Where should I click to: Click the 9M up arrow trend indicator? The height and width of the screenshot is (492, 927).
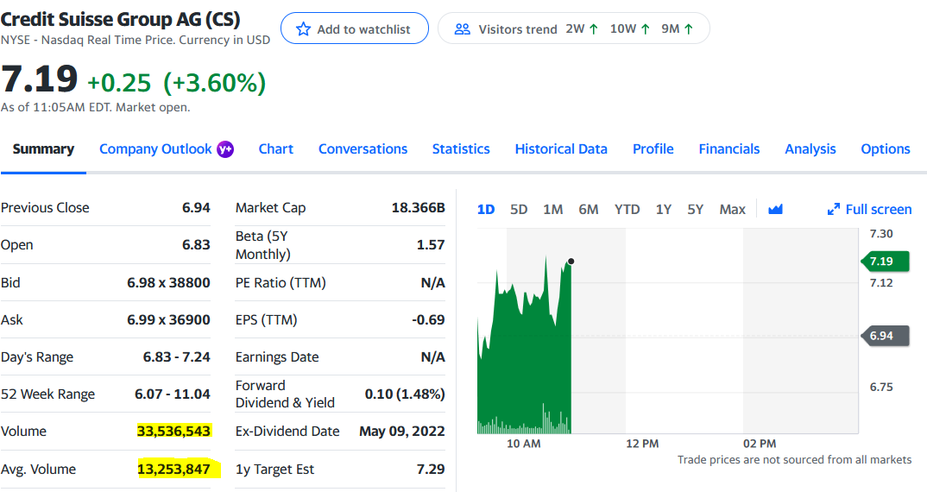[x=688, y=29]
